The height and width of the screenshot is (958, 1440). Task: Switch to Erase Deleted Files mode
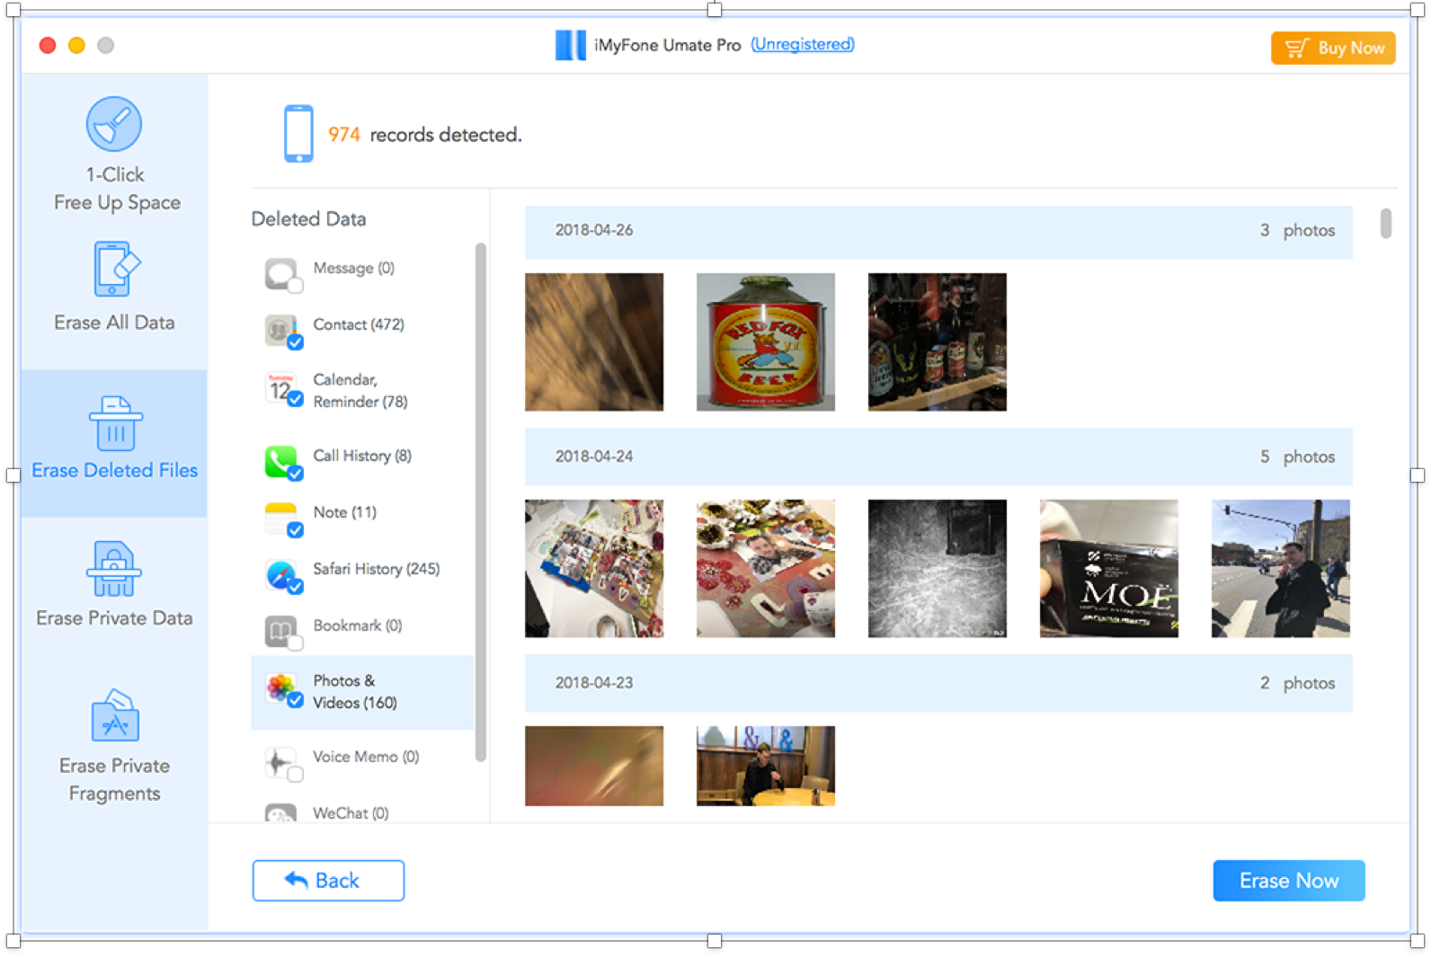[x=115, y=443]
